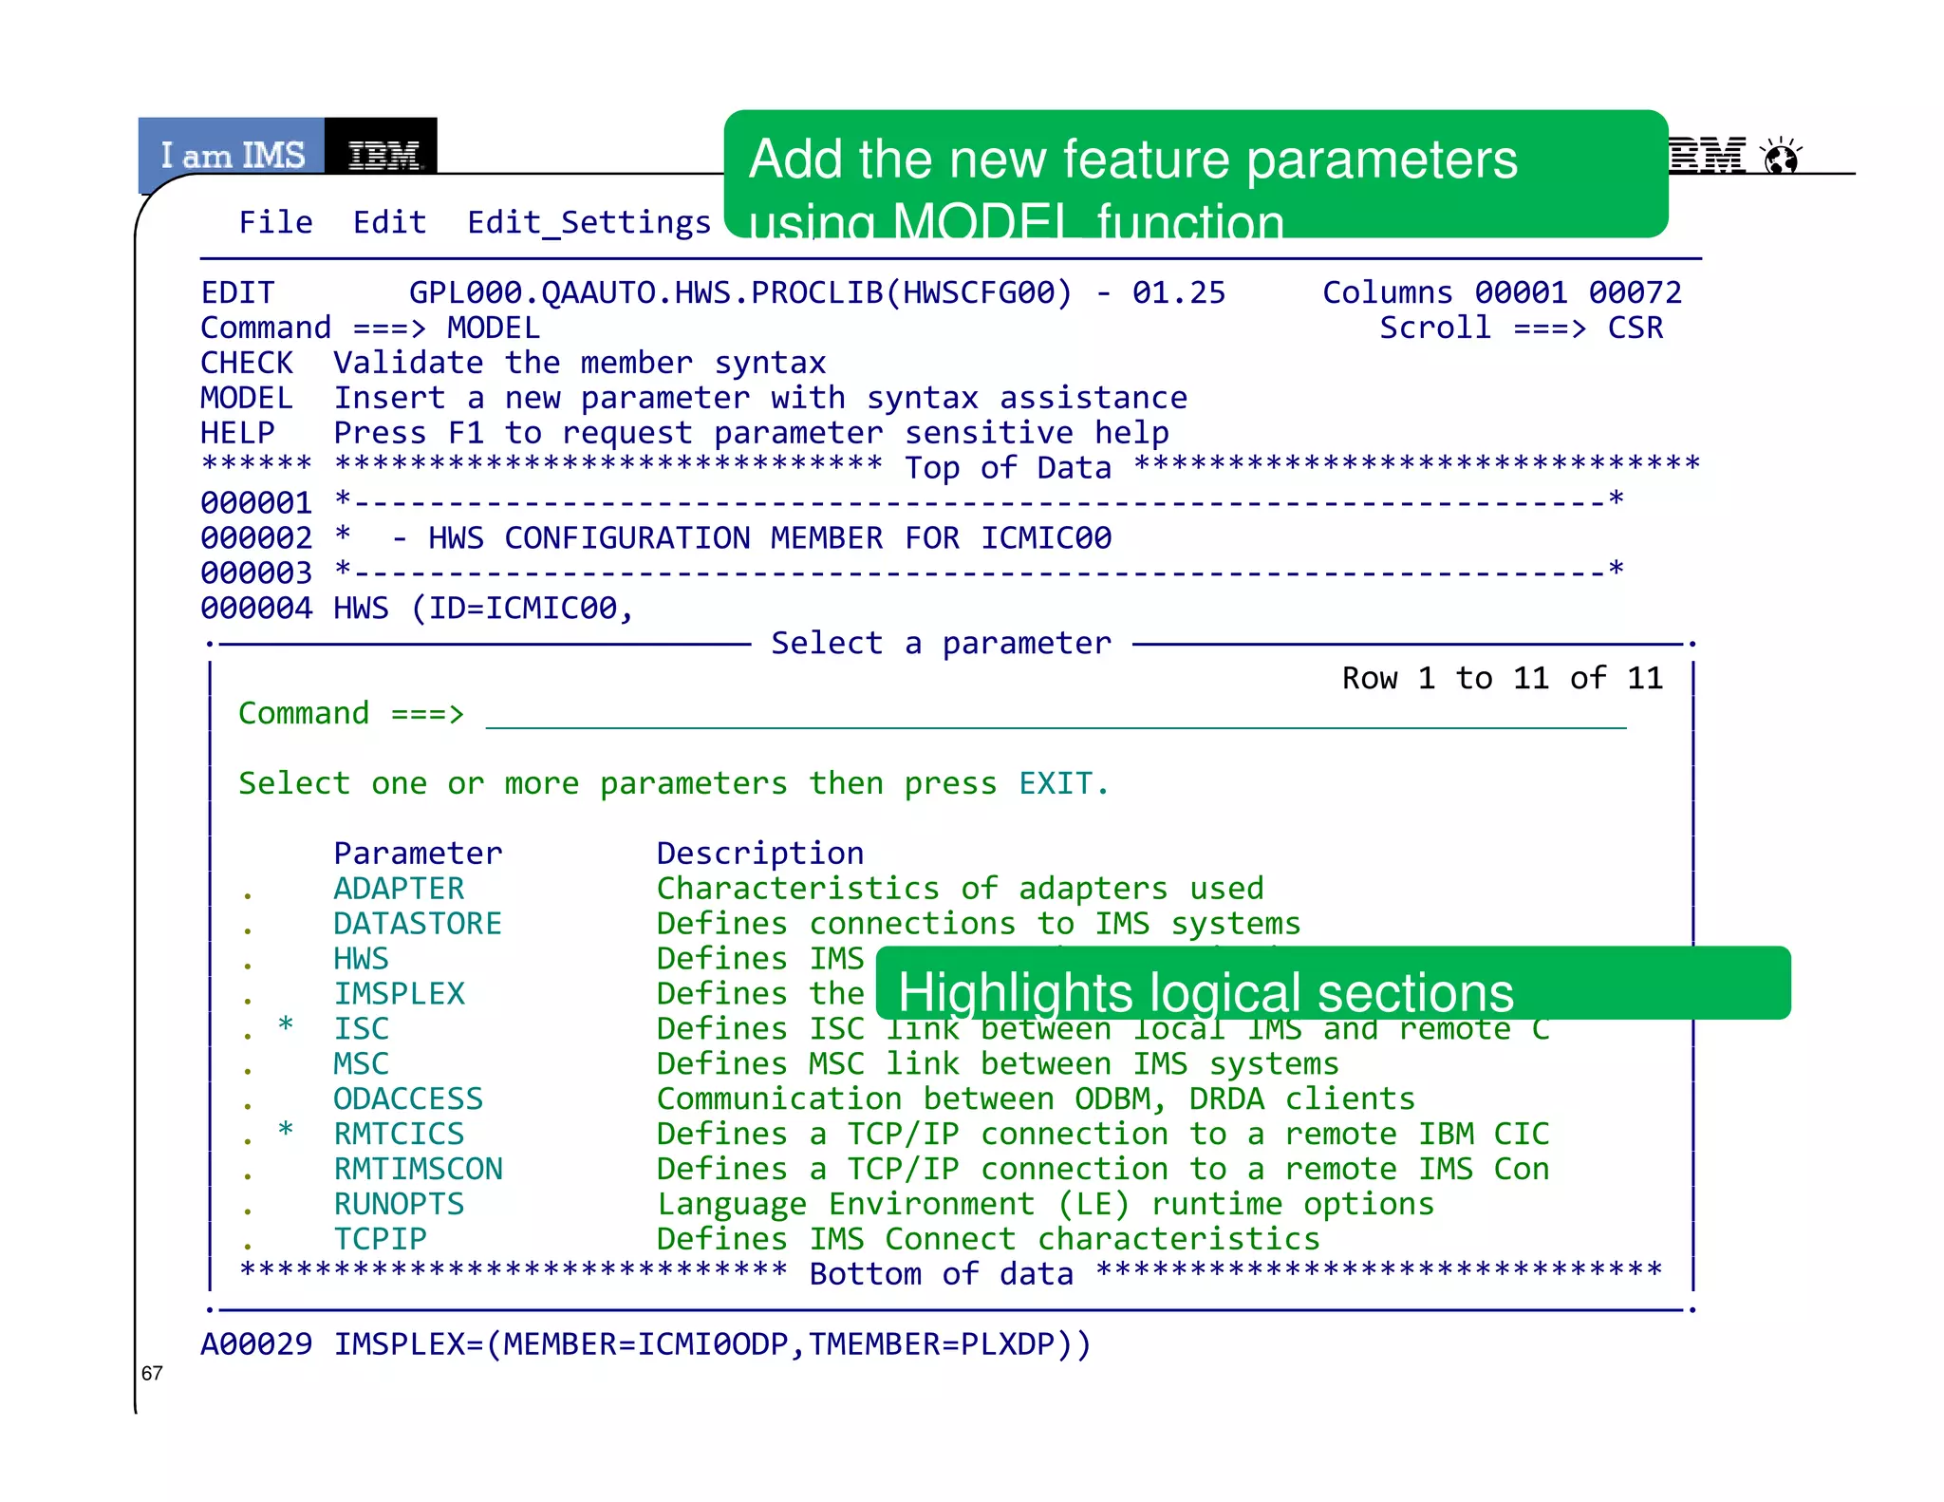The width and height of the screenshot is (1944, 1502).
Task: Click the 'Row 1 to 11 of 11' indicator
Action: pos(1502,678)
